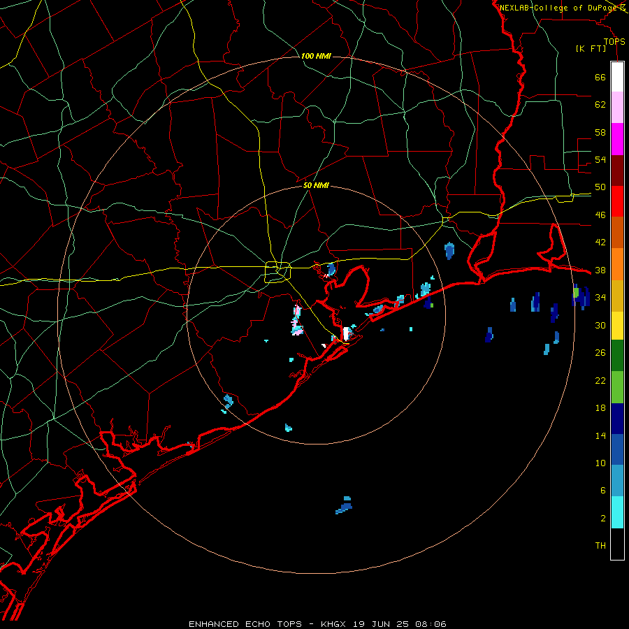Image resolution: width=629 pixels, height=629 pixels.
Task: Click the K FT units label
Action: (591, 49)
